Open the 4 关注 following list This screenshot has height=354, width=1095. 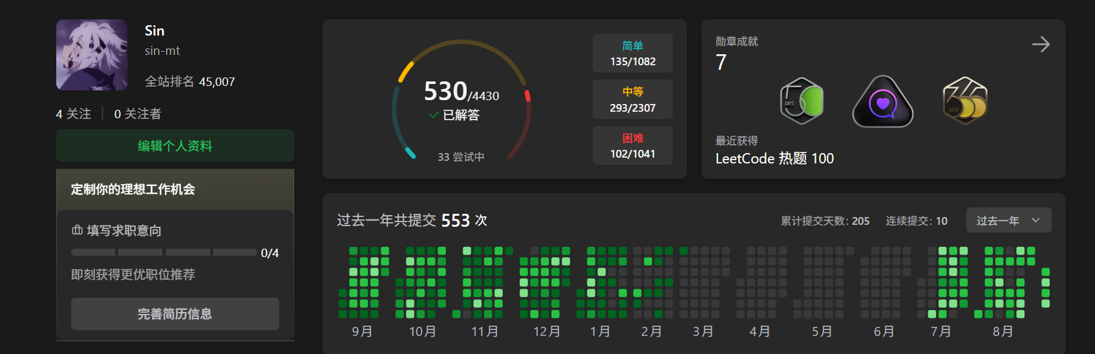[x=74, y=114]
